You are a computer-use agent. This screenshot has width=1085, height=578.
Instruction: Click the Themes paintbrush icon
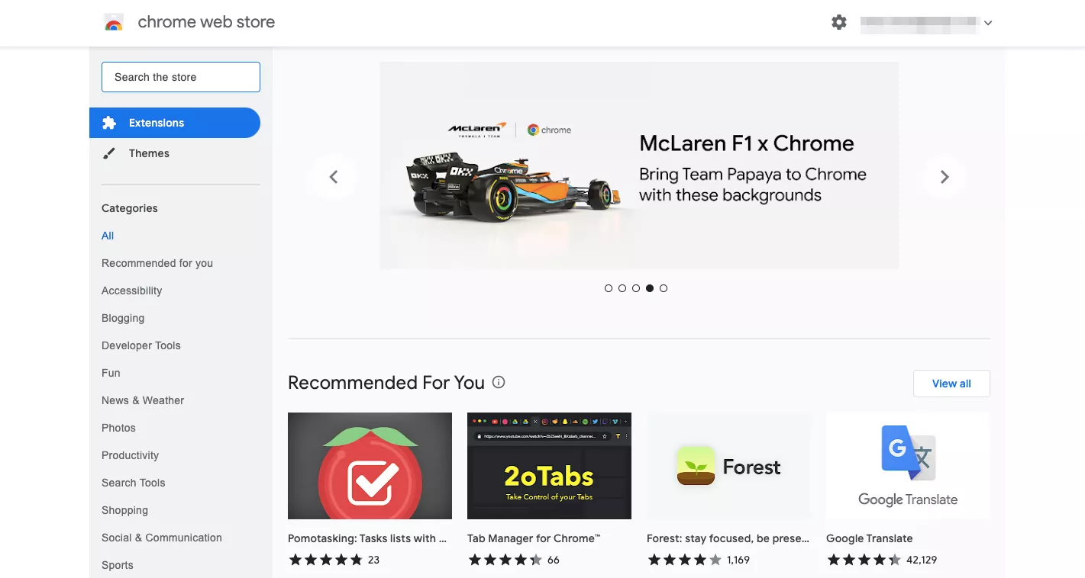[109, 153]
